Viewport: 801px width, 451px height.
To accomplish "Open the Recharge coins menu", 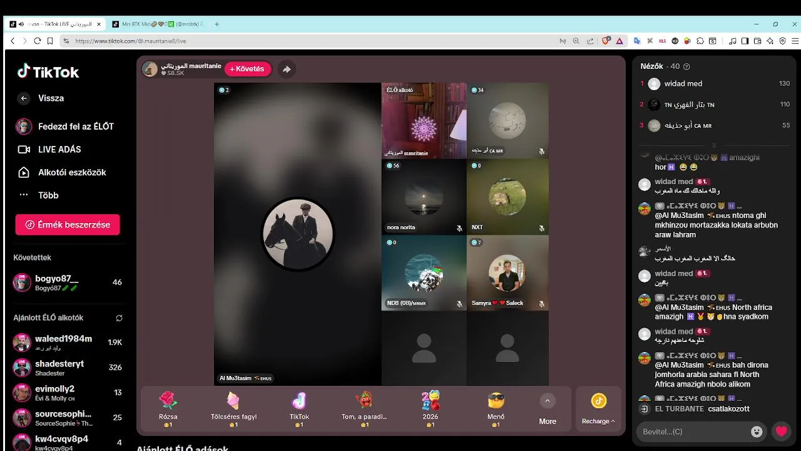I will (598, 409).
